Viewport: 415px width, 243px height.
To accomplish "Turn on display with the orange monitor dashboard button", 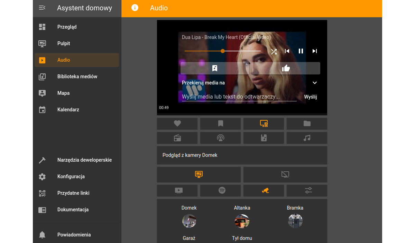I will pos(199,174).
